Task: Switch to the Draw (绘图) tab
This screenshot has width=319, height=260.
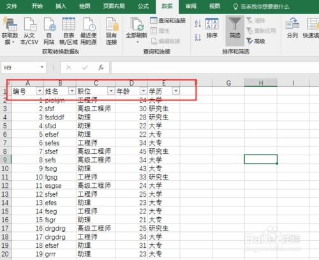Action: [x=85, y=6]
